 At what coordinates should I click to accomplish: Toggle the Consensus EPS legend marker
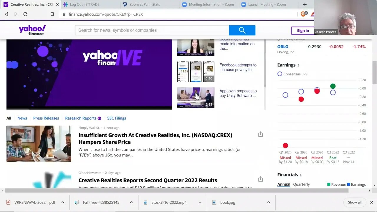(280, 74)
